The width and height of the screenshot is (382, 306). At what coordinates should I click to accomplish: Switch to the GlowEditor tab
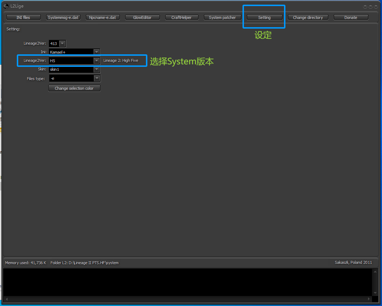point(142,18)
